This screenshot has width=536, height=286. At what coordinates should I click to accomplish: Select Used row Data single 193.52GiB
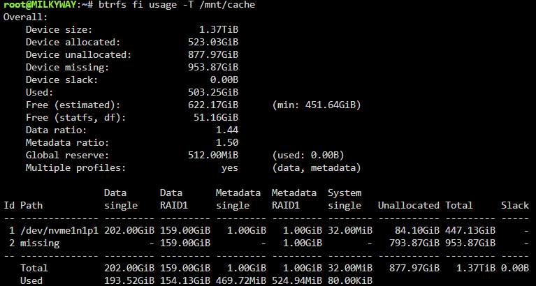point(129,281)
